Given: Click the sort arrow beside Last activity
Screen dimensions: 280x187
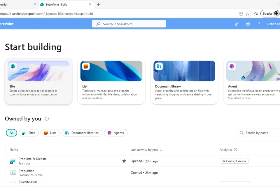Looking at the screenshot, I should click(161, 150).
